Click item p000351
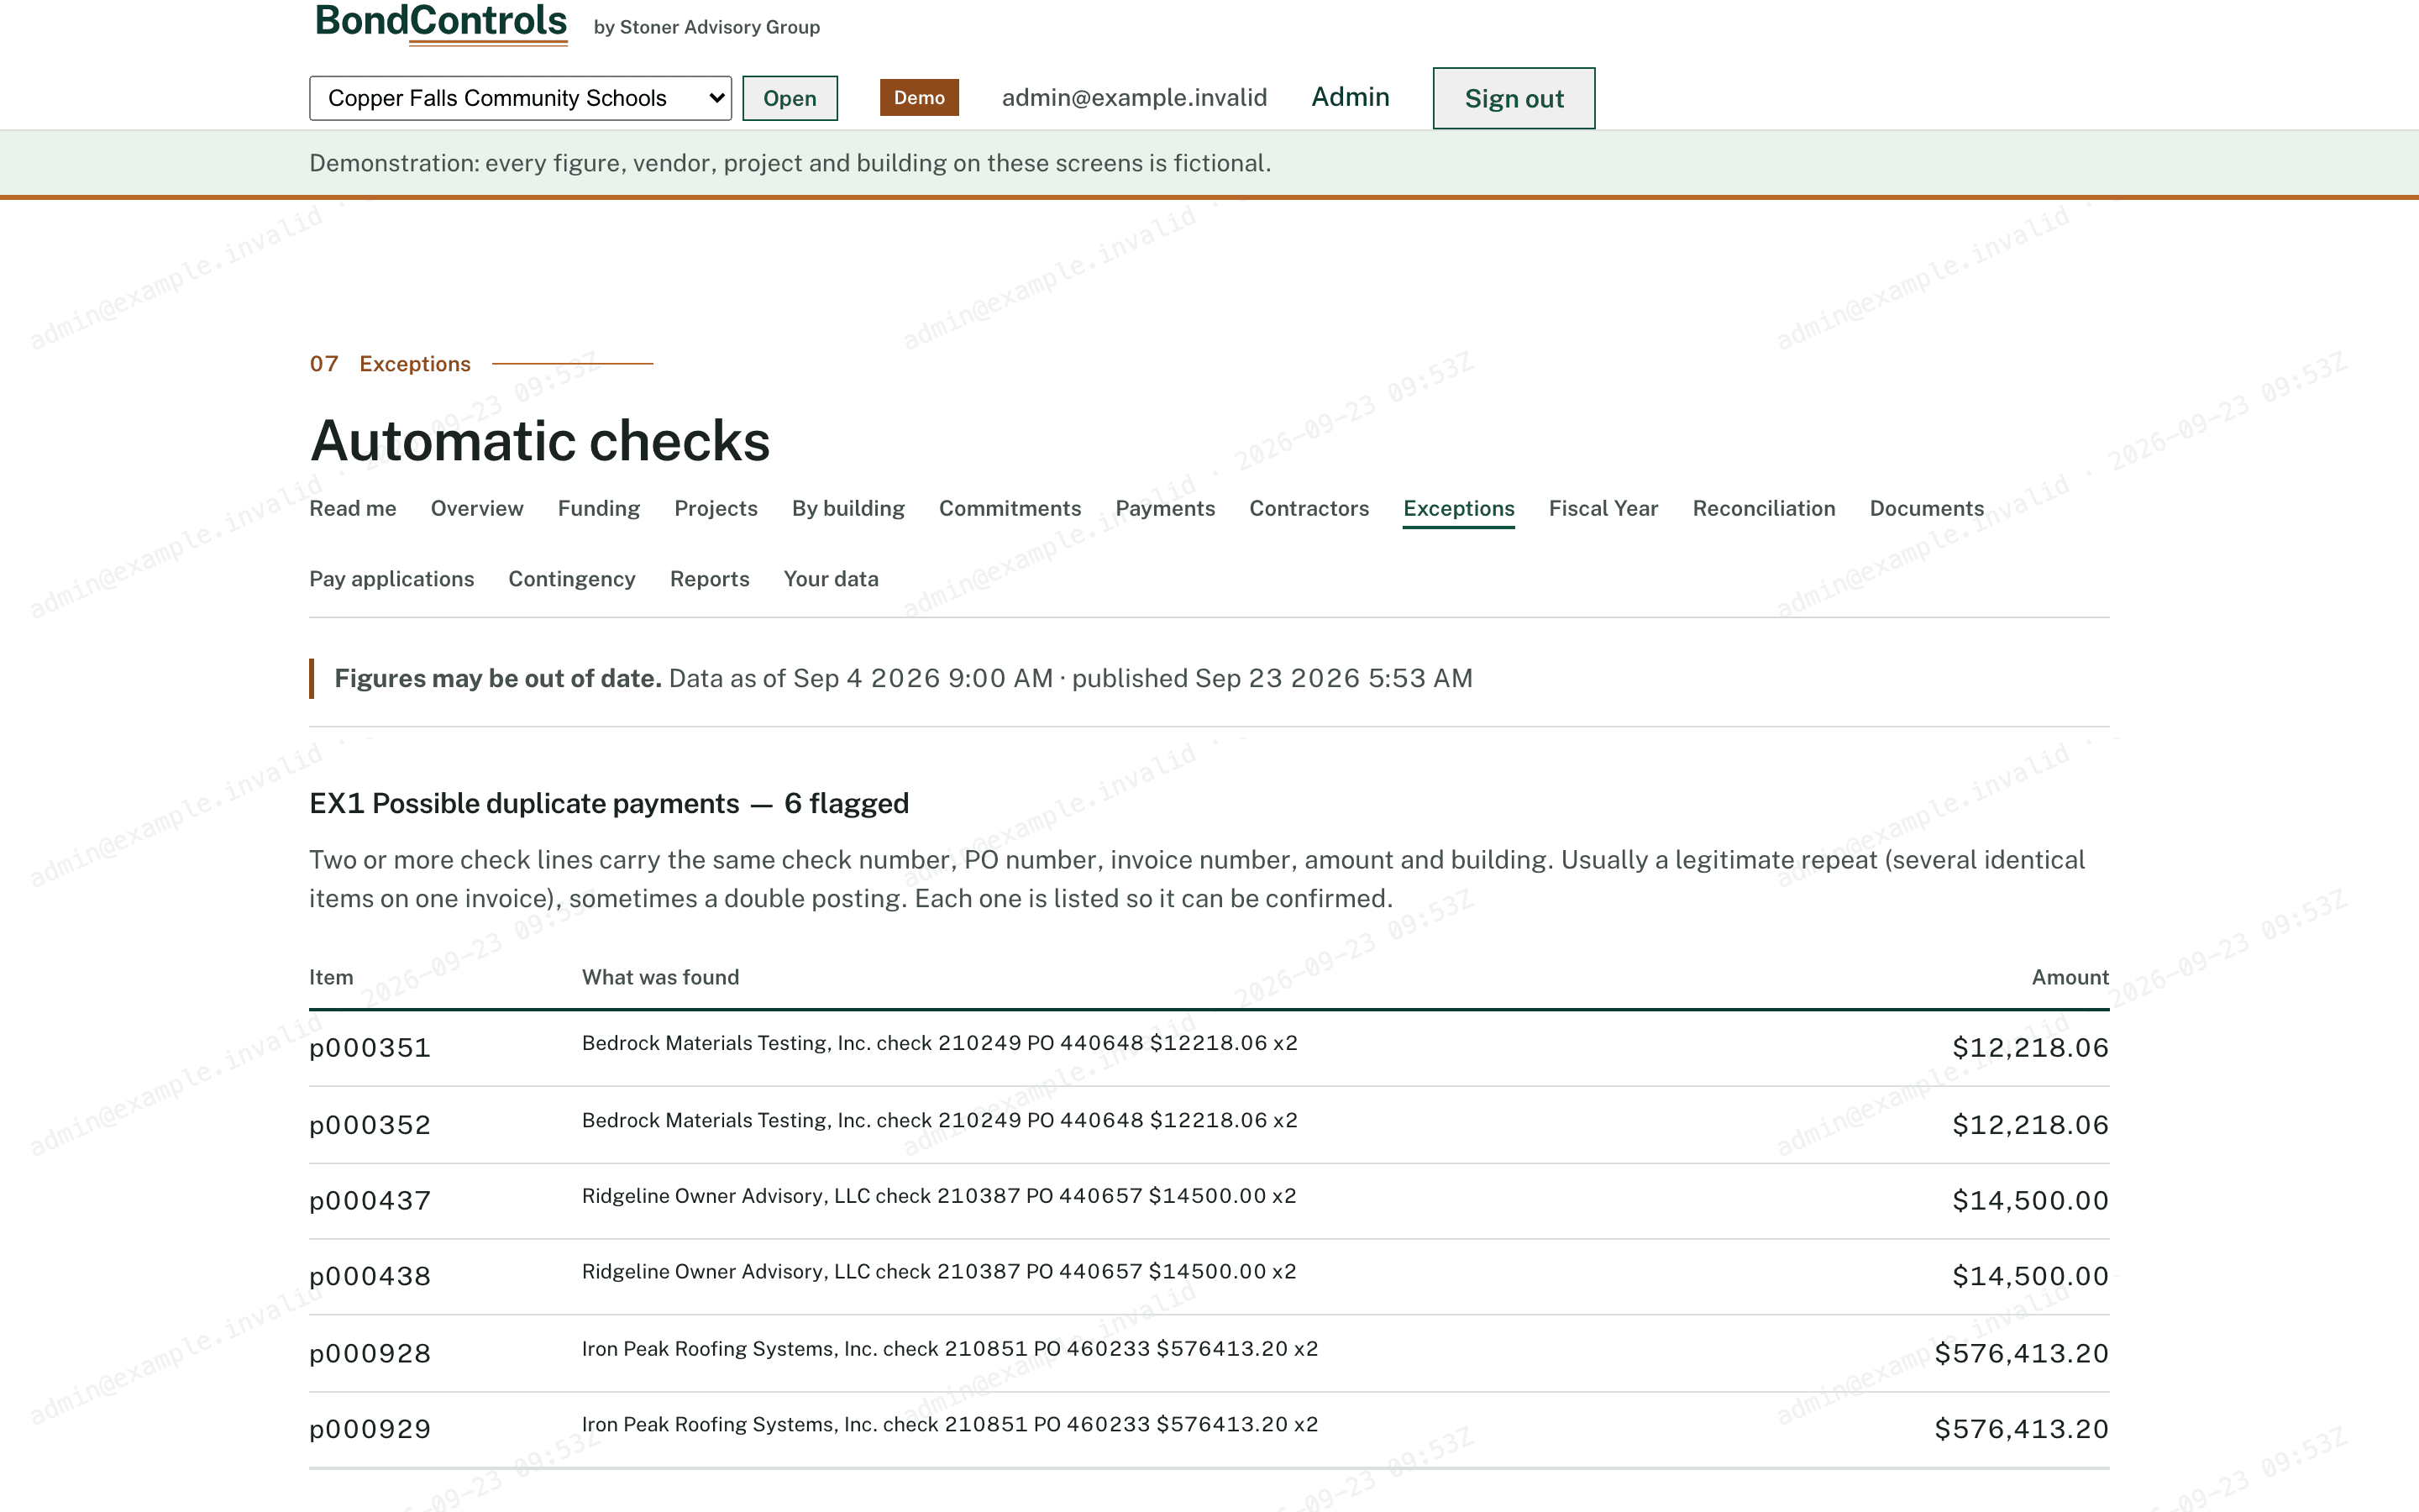This screenshot has width=2419, height=1512. [370, 1048]
